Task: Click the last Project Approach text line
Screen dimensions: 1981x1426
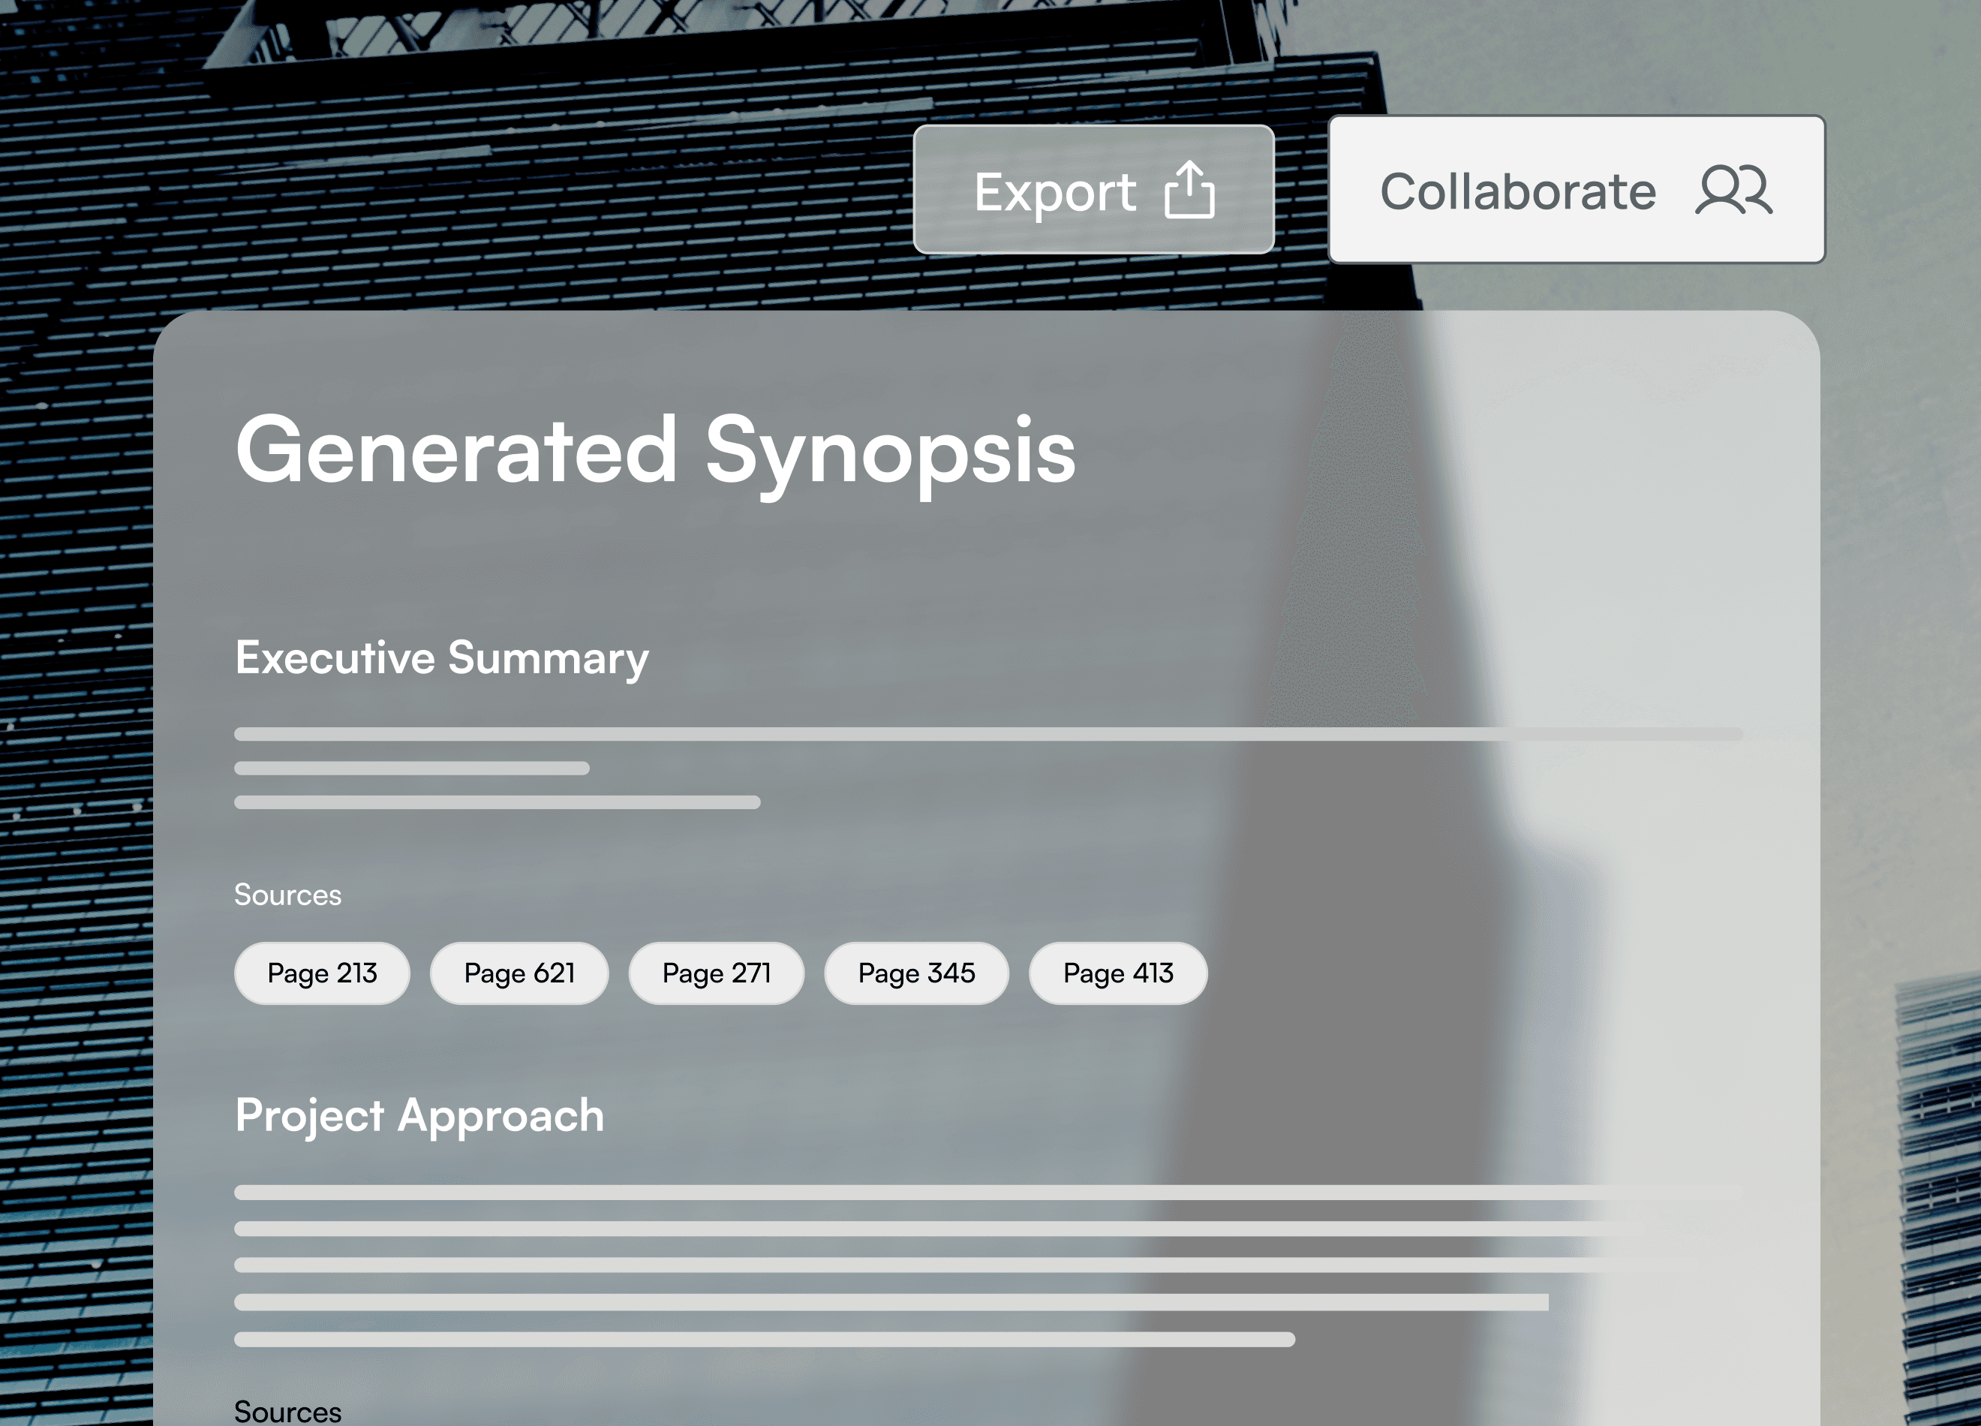Action: click(765, 1340)
